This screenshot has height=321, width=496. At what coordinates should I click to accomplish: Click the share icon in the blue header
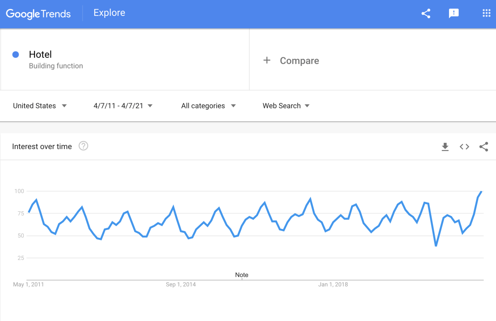click(425, 13)
